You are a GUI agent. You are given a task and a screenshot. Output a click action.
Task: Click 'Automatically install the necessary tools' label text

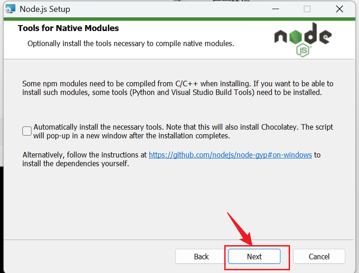click(x=183, y=131)
